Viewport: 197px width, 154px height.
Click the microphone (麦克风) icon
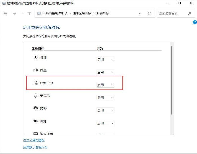tap(35, 96)
